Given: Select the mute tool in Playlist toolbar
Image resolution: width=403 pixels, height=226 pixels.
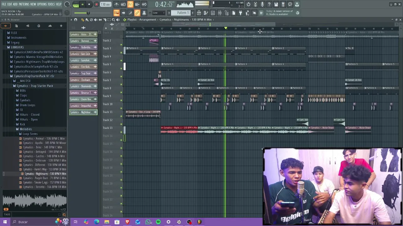Looking at the screenshot, I should [96, 20].
